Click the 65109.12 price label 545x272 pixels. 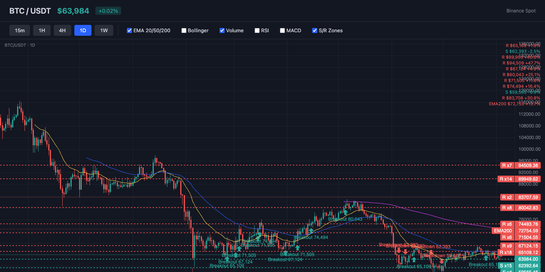coord(528,253)
